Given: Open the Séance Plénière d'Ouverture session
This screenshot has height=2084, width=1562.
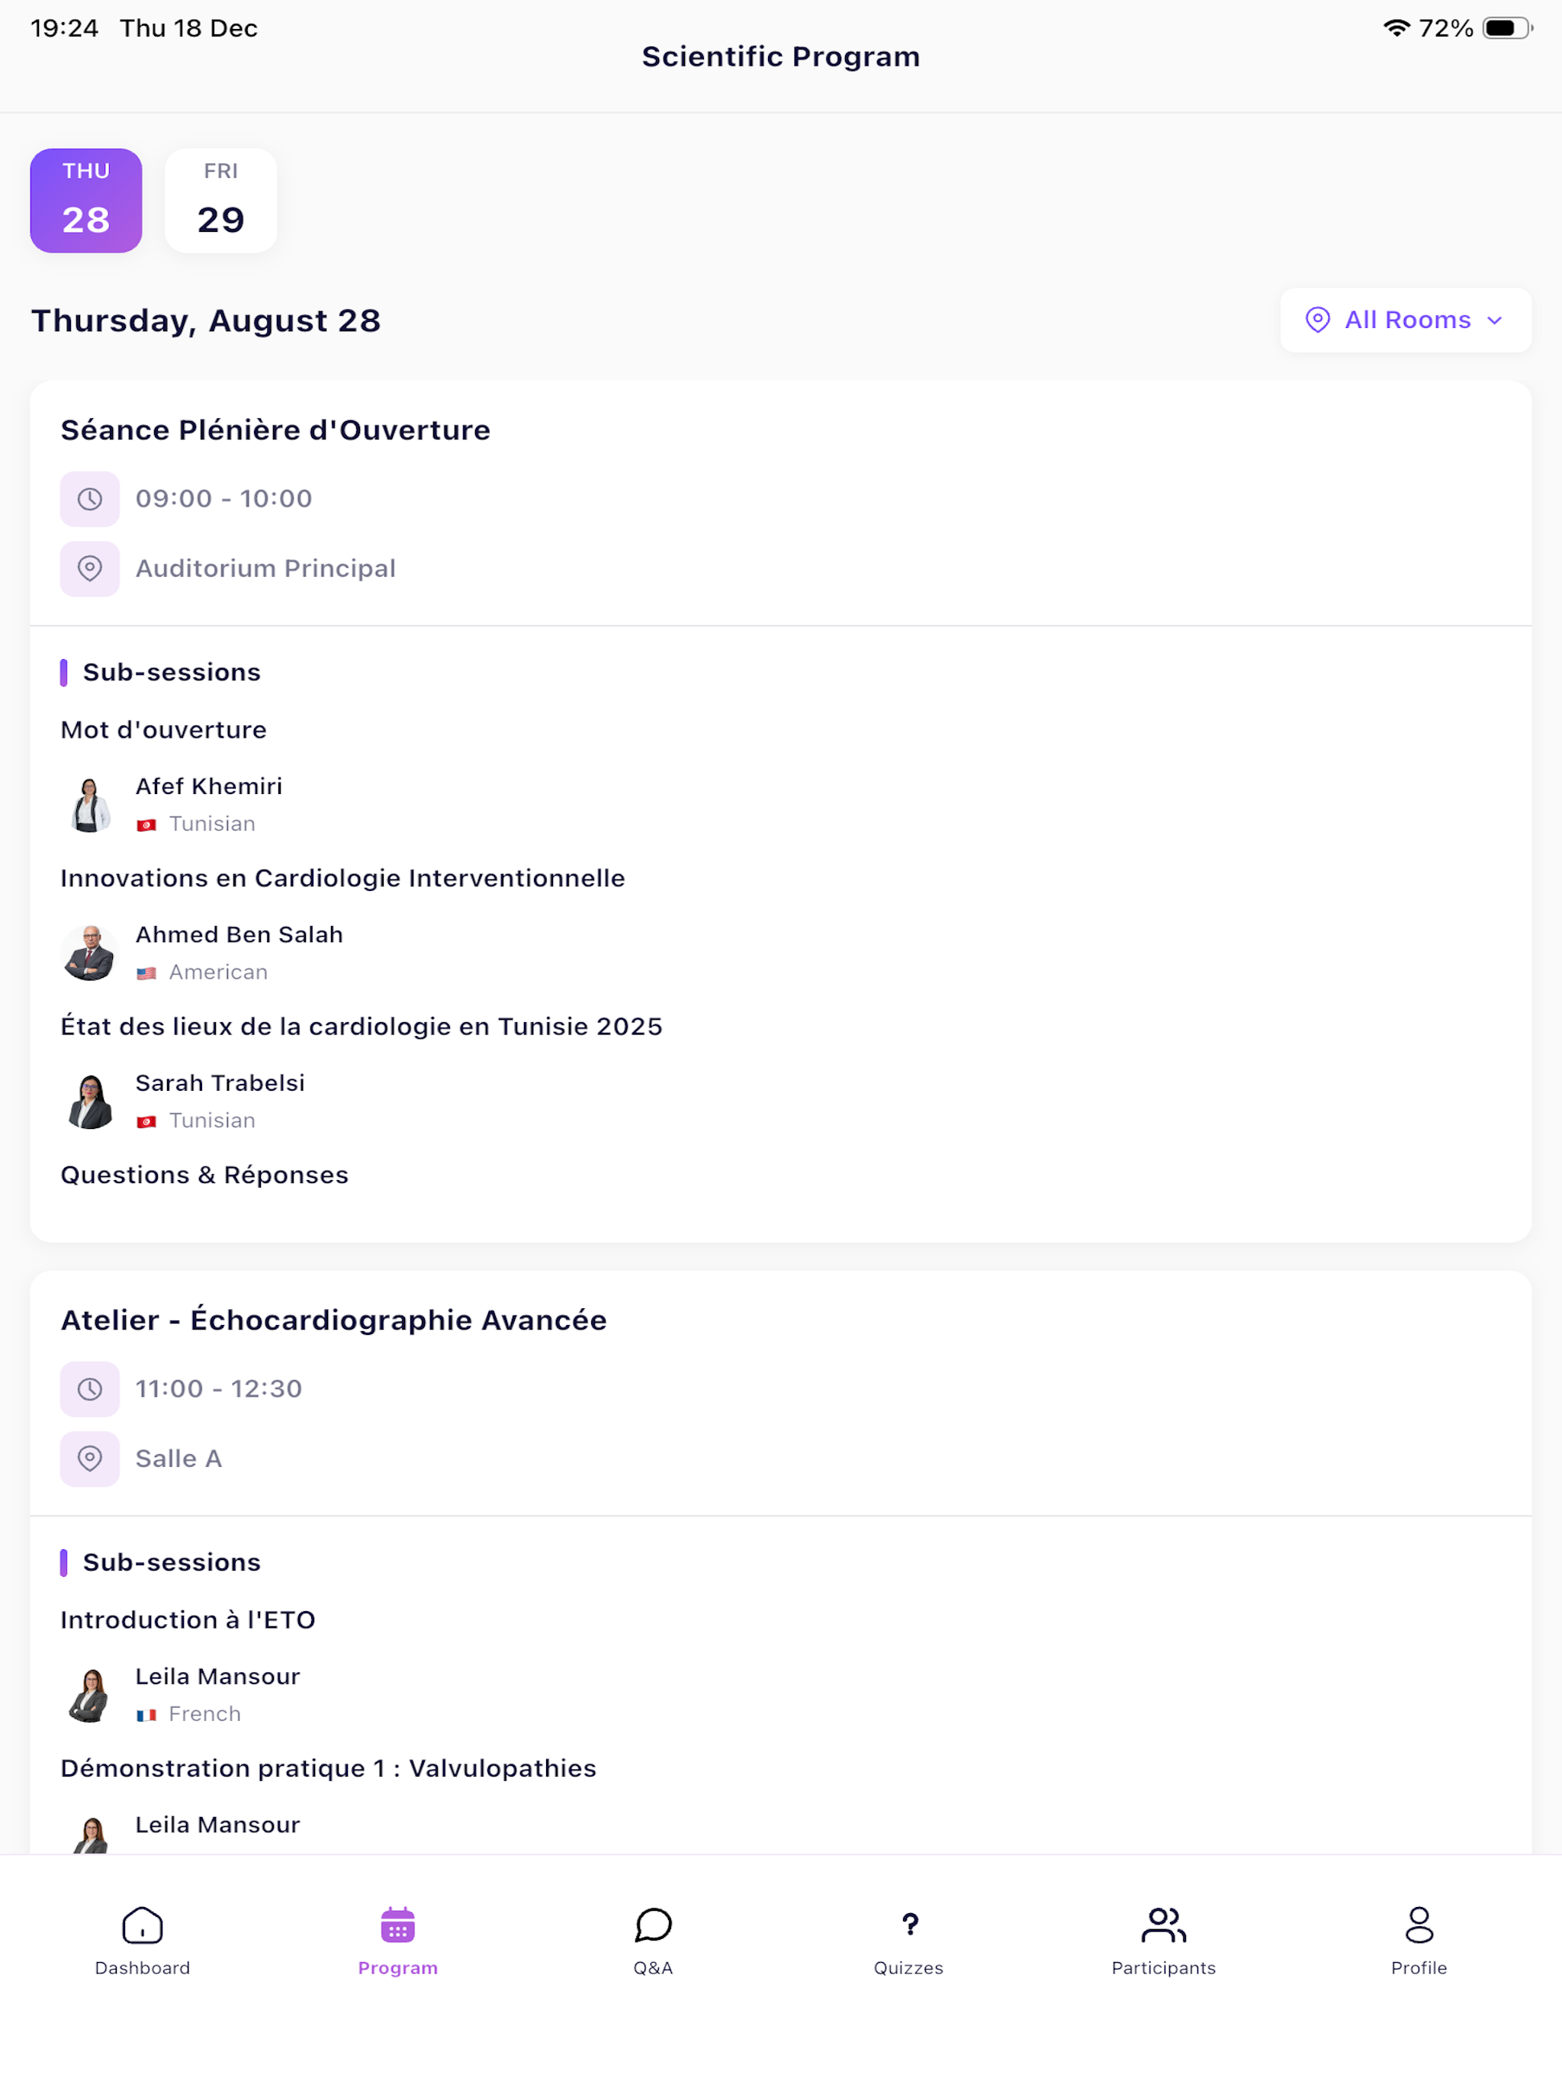Looking at the screenshot, I should [275, 430].
